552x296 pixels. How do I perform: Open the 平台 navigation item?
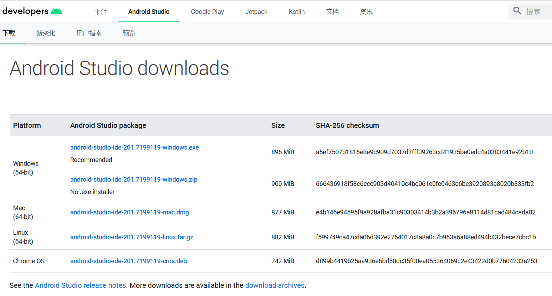[x=101, y=11]
